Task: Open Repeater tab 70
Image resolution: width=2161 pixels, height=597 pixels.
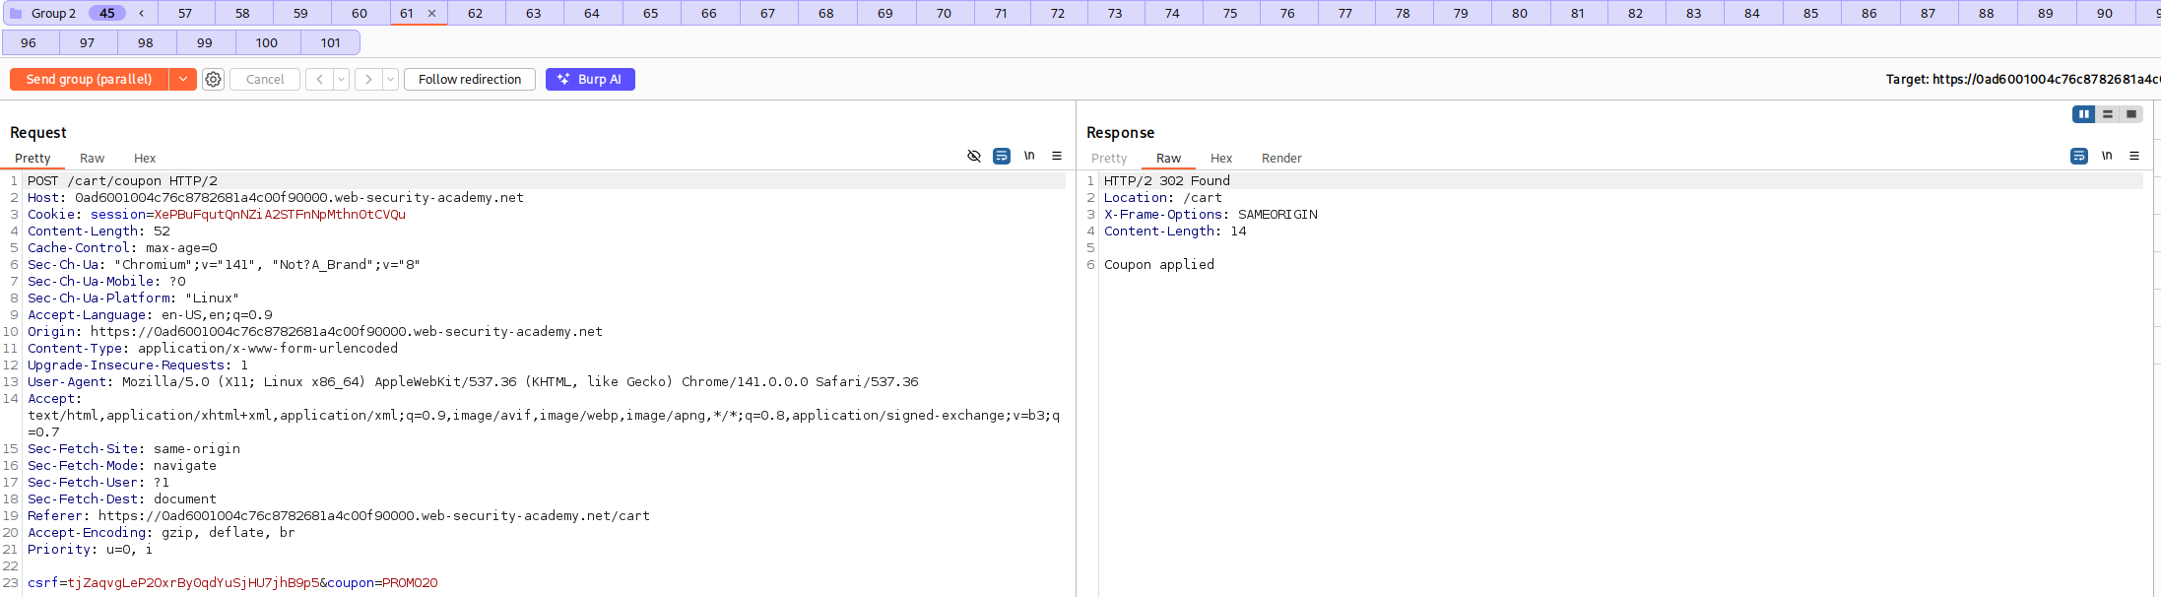Action: pyautogui.click(x=944, y=13)
